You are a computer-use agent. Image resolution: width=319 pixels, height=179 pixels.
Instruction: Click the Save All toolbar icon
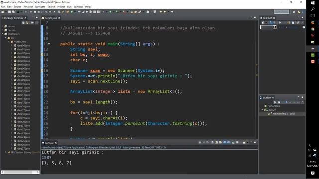coord(13,12)
